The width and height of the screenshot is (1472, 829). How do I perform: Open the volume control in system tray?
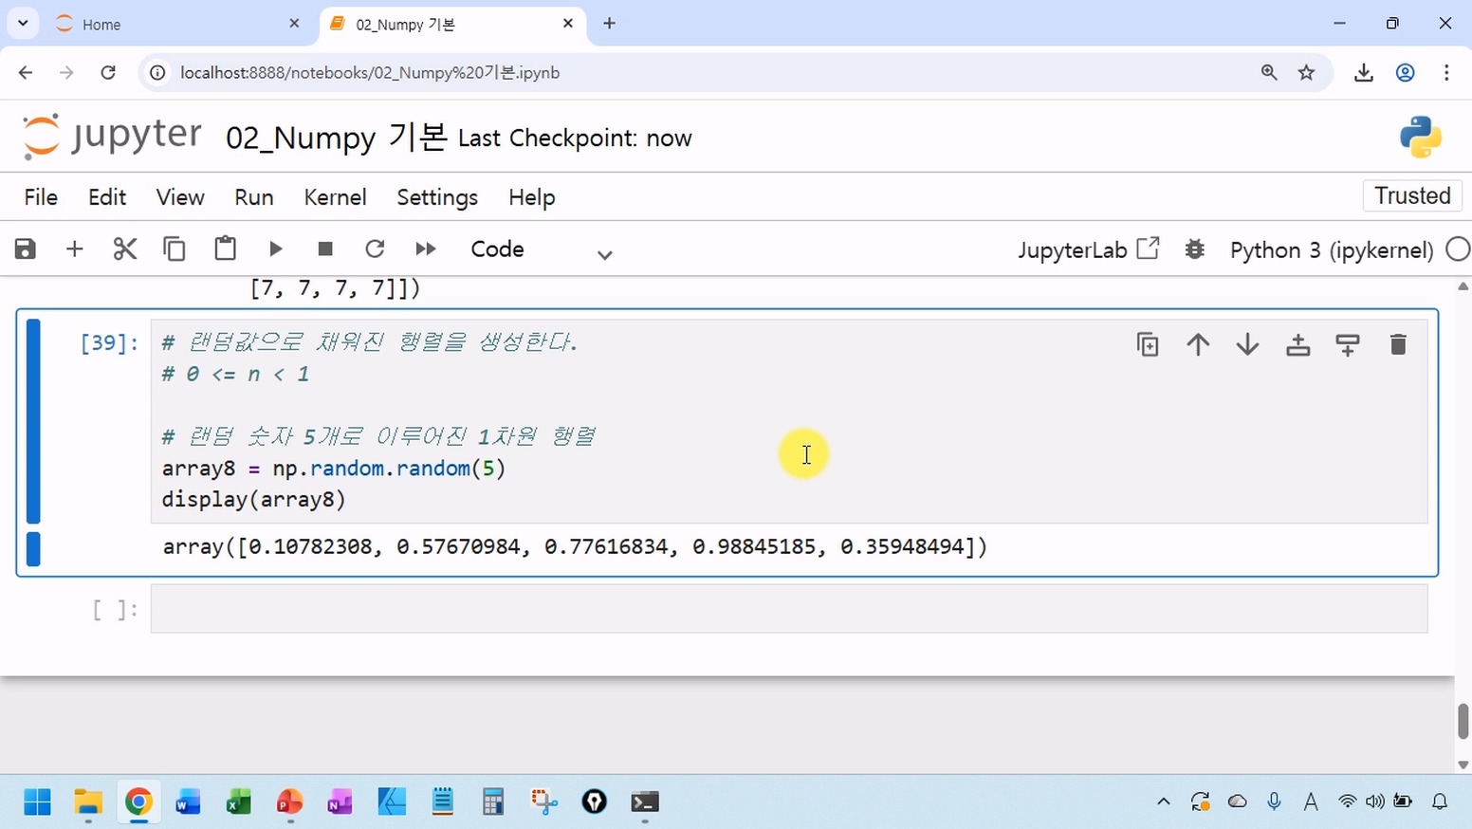coord(1374,802)
